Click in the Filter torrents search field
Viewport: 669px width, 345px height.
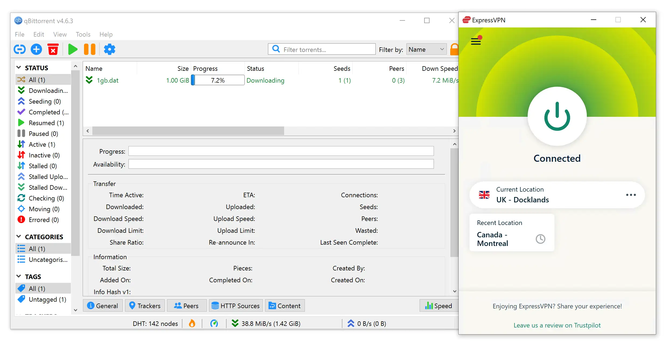point(322,49)
